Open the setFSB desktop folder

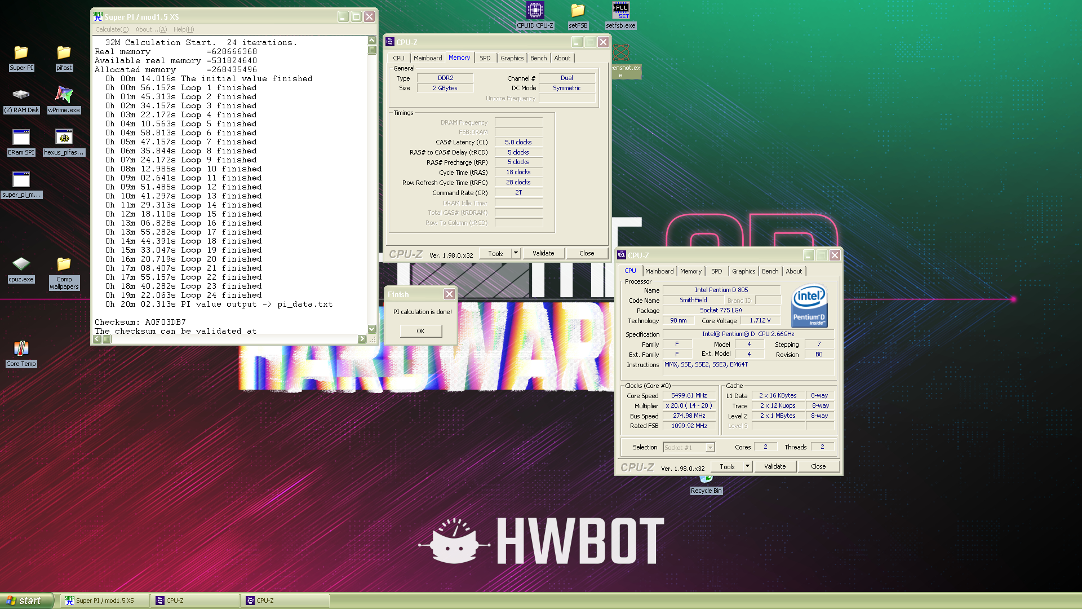click(578, 15)
